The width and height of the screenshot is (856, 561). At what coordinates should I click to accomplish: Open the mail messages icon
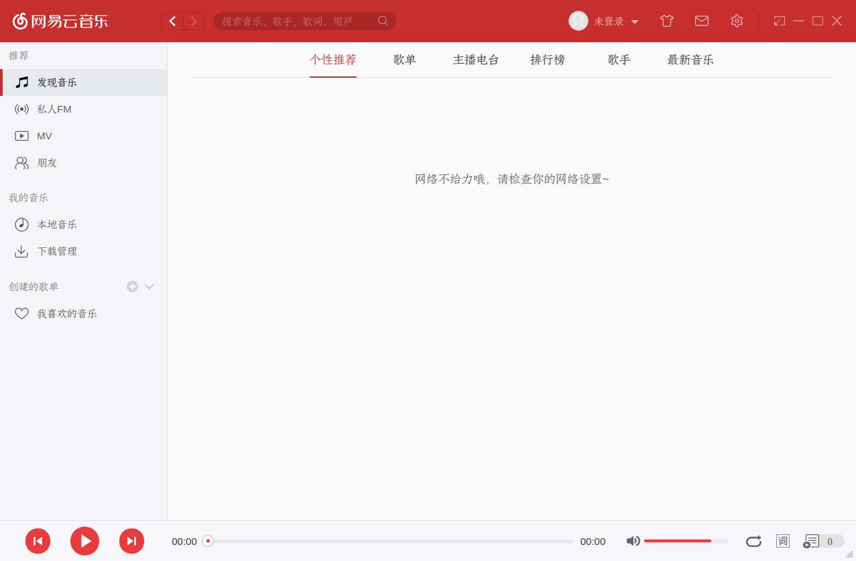[702, 21]
